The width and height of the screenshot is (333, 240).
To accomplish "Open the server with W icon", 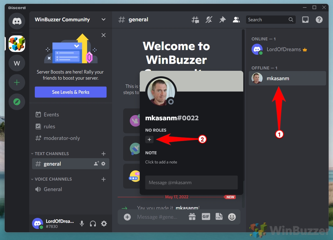I will (17, 63).
